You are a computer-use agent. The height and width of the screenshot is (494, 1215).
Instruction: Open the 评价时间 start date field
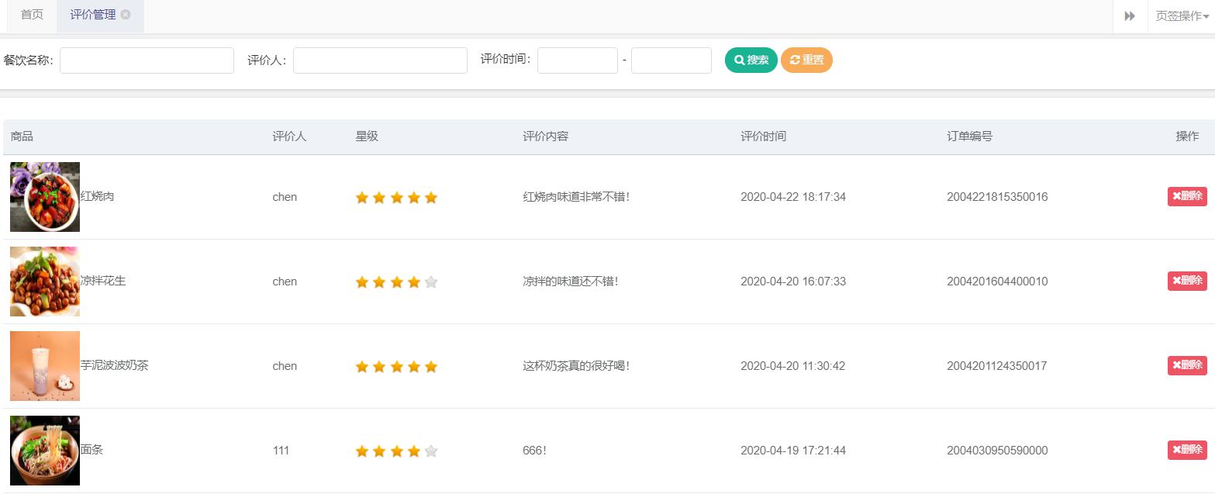[x=578, y=60]
